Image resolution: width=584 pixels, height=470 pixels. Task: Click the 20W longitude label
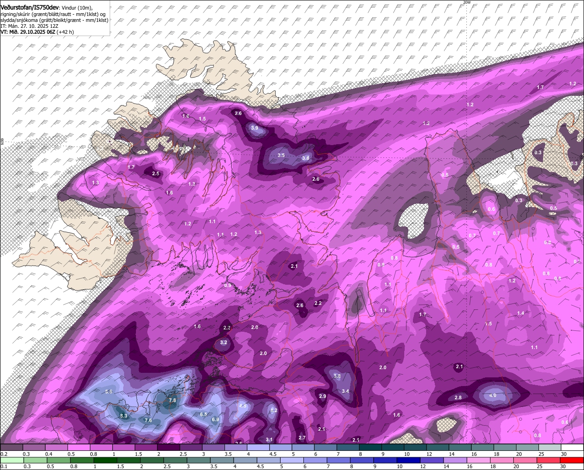coord(466,2)
